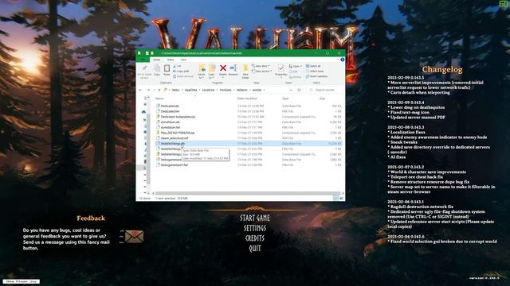Open the Easy access dropdown

coord(262,71)
